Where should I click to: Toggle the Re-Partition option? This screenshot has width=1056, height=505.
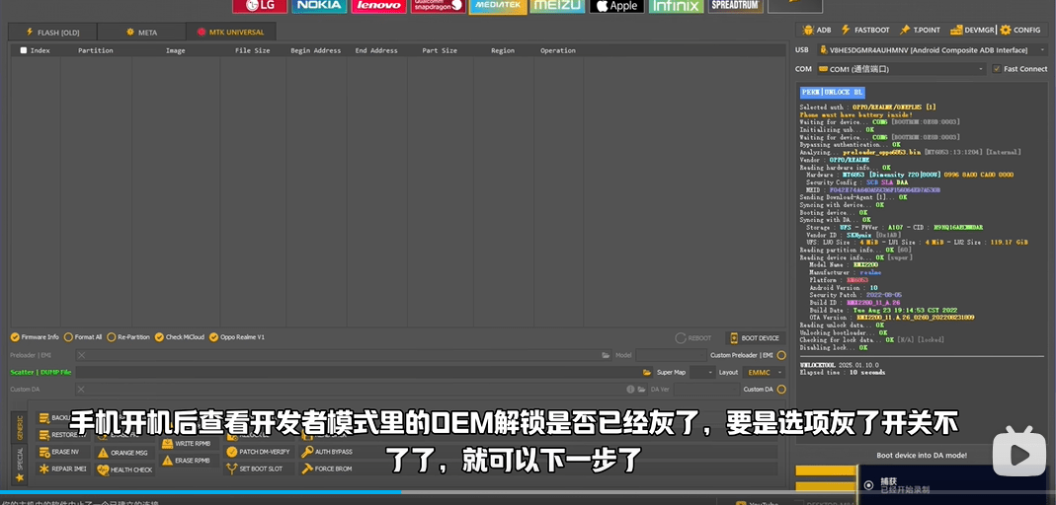coord(128,337)
